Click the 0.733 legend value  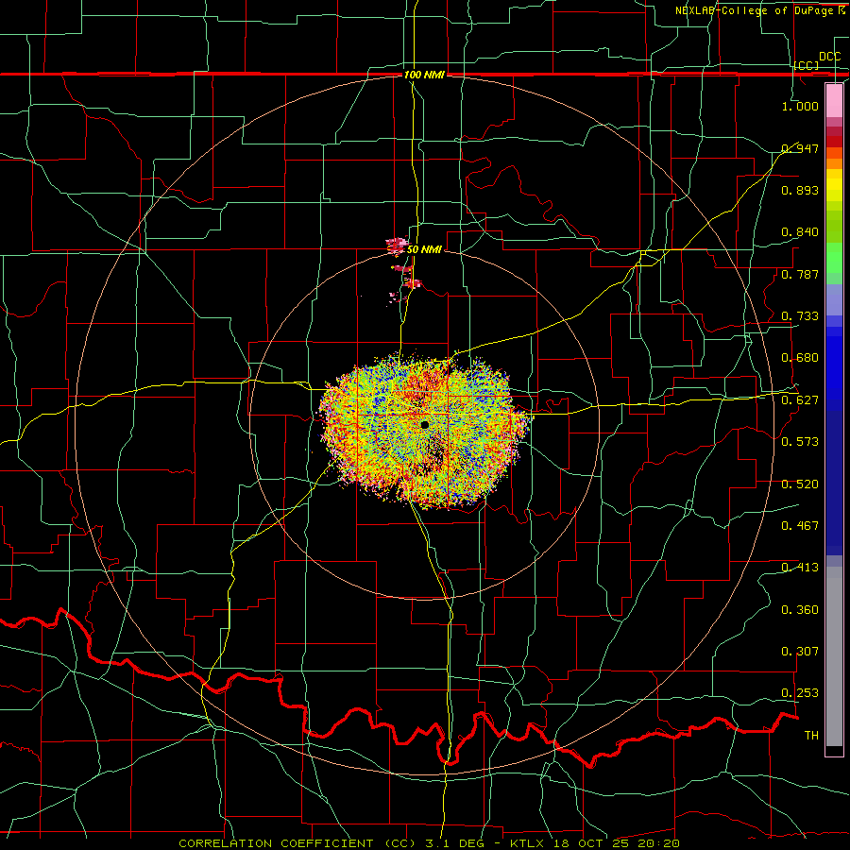pos(800,316)
